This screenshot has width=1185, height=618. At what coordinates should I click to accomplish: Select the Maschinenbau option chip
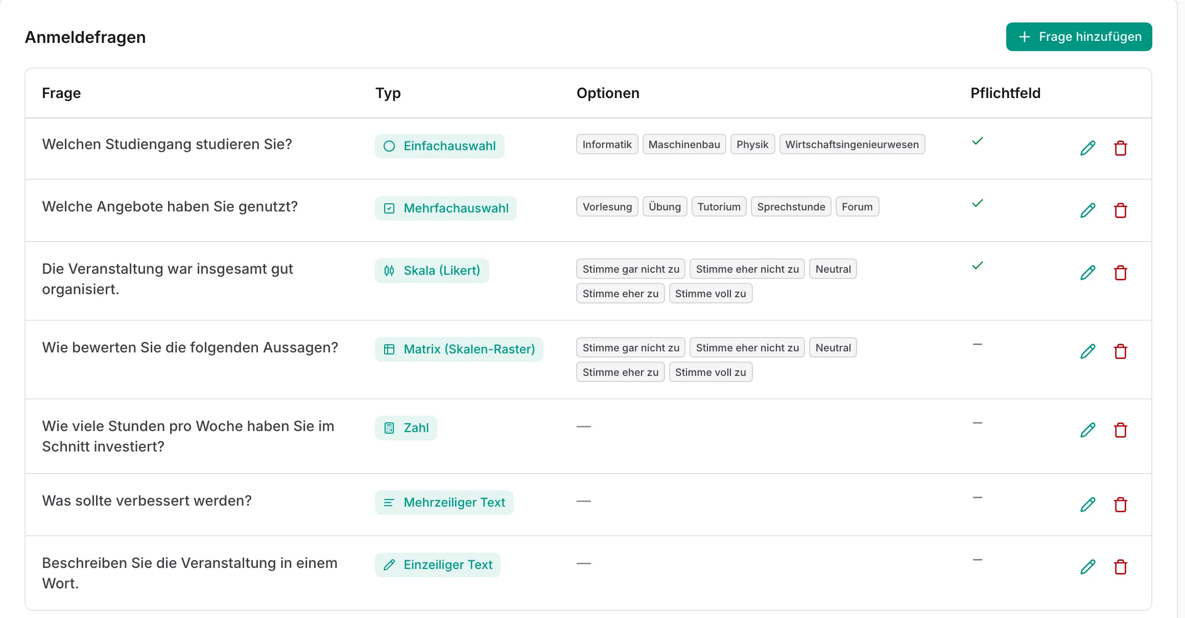click(x=684, y=145)
